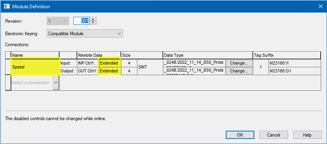The width and height of the screenshot is (327, 144).
Task: Click the Module Definition title bar icon
Action: [7, 6]
